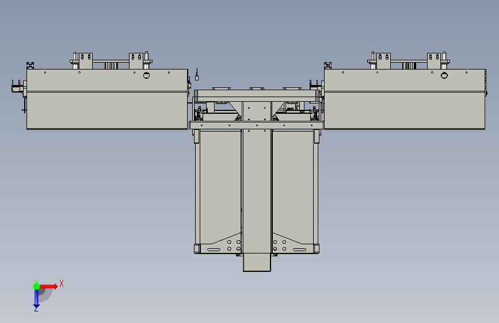Pick the round knob on the left housing

146,75
